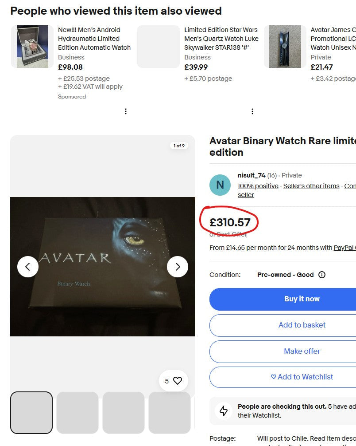The width and height of the screenshot is (356, 446).
Task: Open the 100% positive feedback link
Action: click(258, 186)
